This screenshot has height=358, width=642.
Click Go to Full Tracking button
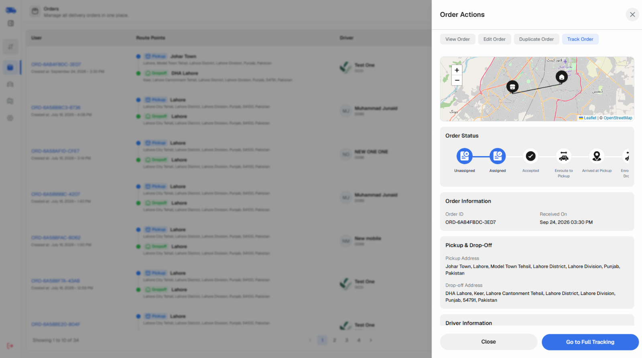[590, 342]
